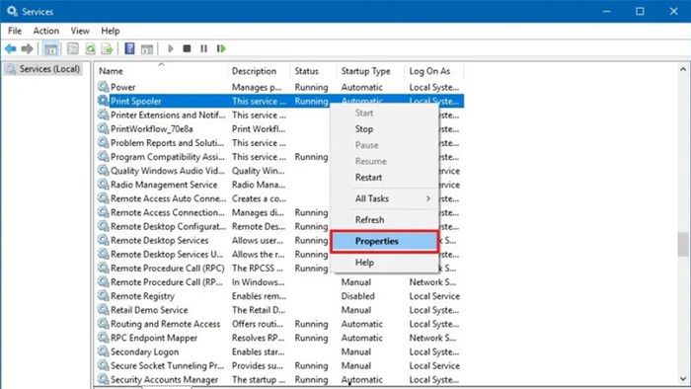691x389 pixels.
Task: Click the green Refresh toolbar icon
Action: 91,49
